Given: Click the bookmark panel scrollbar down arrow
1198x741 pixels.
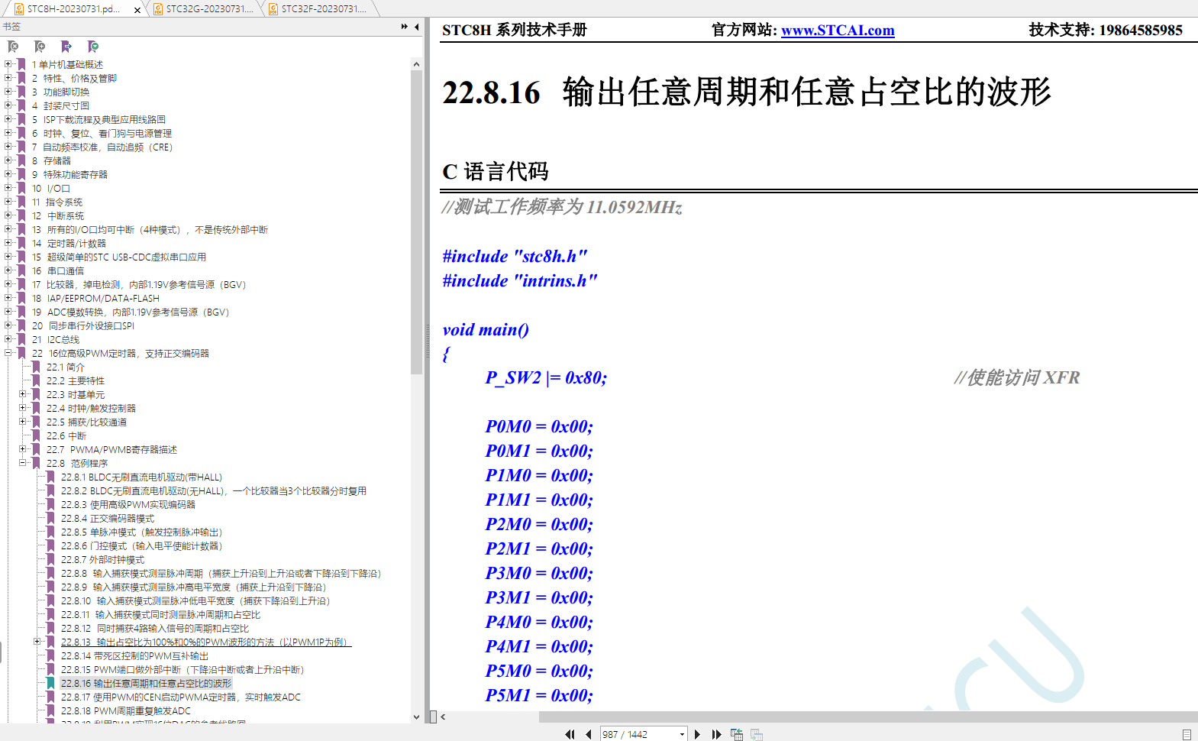Looking at the screenshot, I should 416,717.
